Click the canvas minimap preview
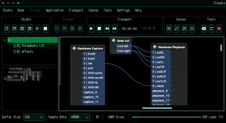Screen dimensions: 226x123 tap(30, 89)
